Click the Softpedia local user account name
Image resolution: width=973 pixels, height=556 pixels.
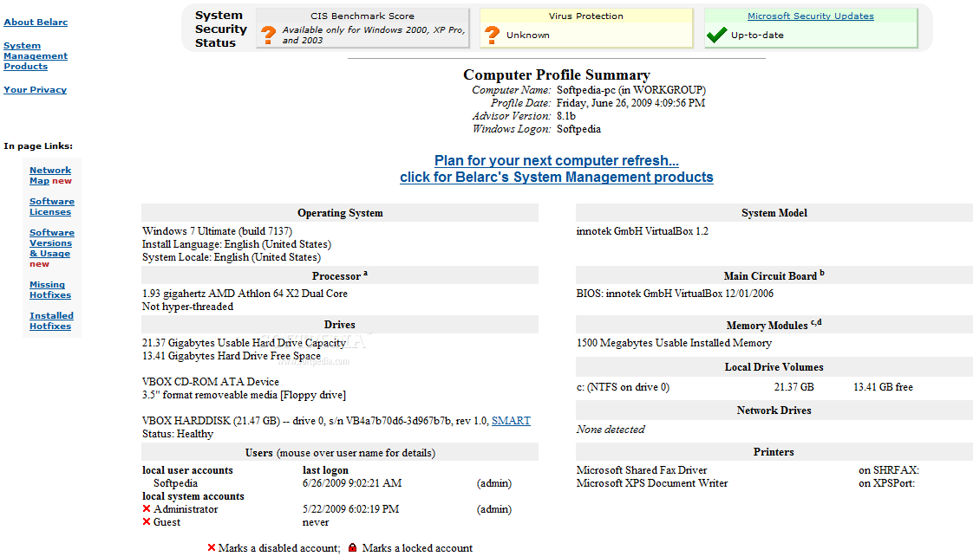point(176,483)
